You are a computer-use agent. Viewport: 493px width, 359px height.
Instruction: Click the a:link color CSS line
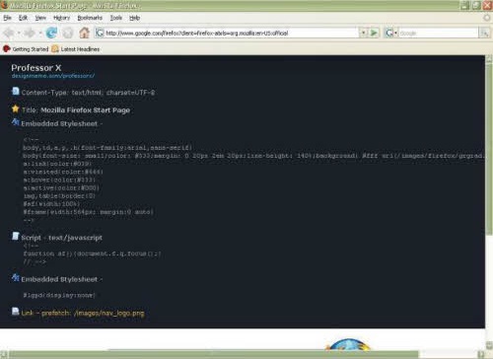coord(57,164)
